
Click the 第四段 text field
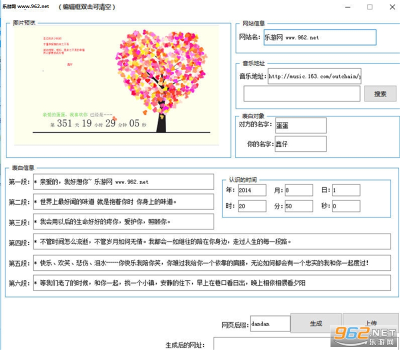tap(212, 241)
